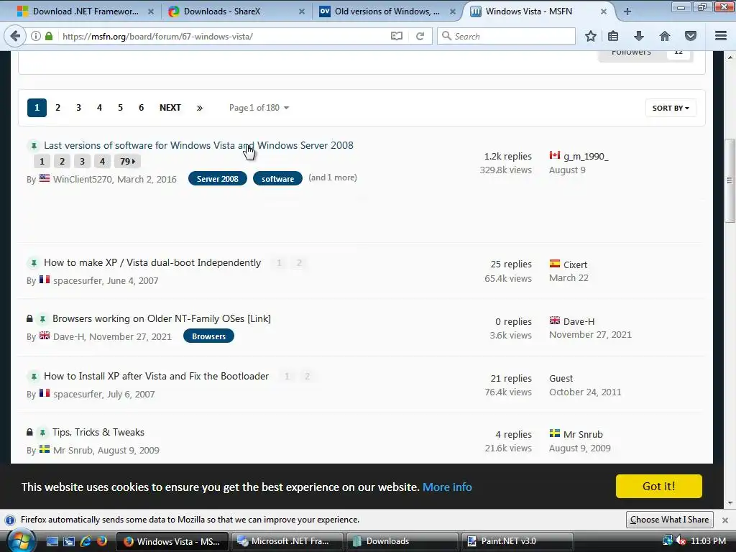Dismiss the Firefox data notification bar
736x552 pixels.
724,520
